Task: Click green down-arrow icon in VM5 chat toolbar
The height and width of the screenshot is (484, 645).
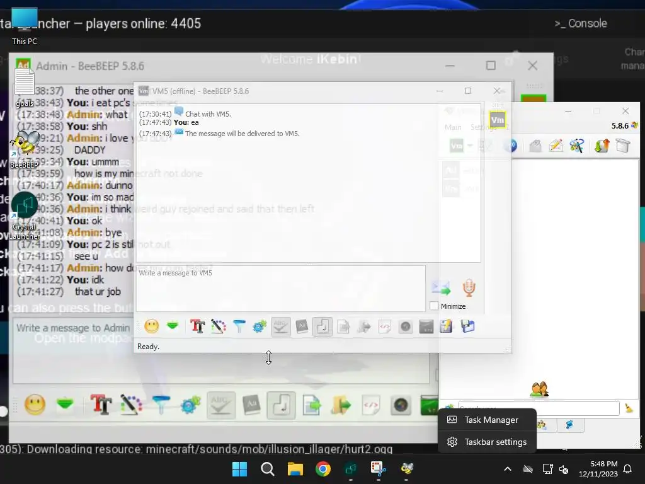Action: coord(173,326)
